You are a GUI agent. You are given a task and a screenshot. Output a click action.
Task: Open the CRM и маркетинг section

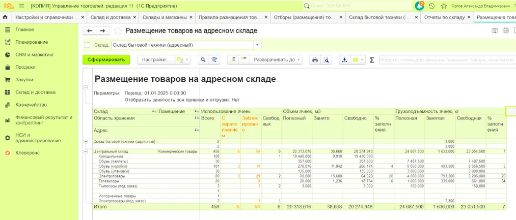(x=34, y=54)
